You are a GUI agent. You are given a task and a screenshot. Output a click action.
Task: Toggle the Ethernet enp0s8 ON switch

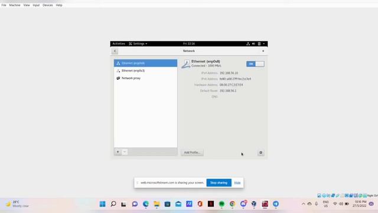tap(255, 64)
